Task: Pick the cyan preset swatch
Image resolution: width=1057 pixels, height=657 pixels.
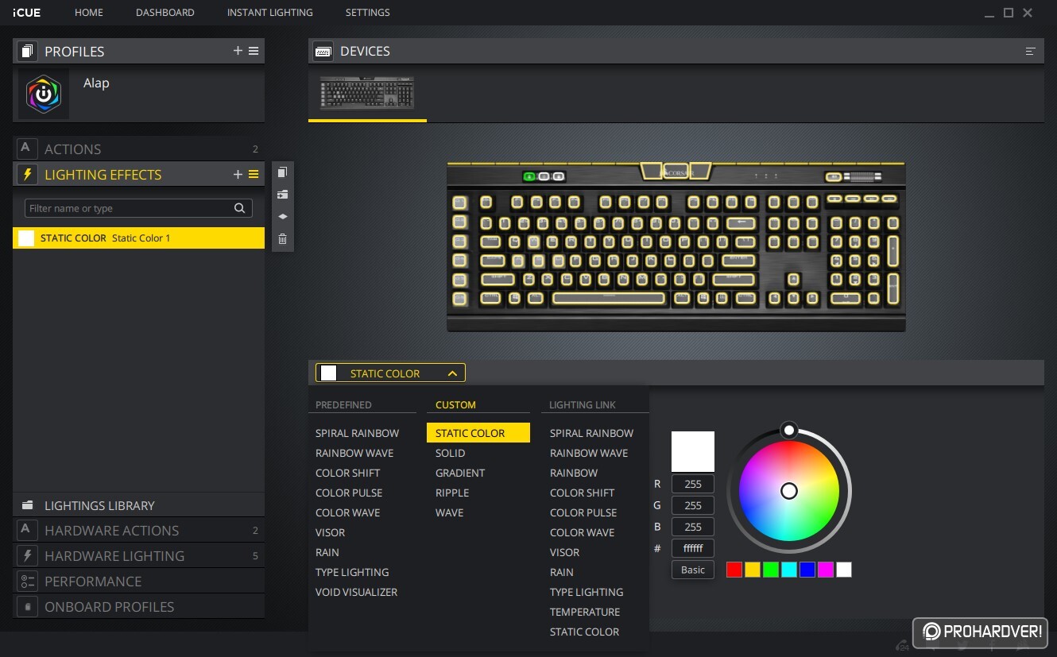Action: [789, 570]
